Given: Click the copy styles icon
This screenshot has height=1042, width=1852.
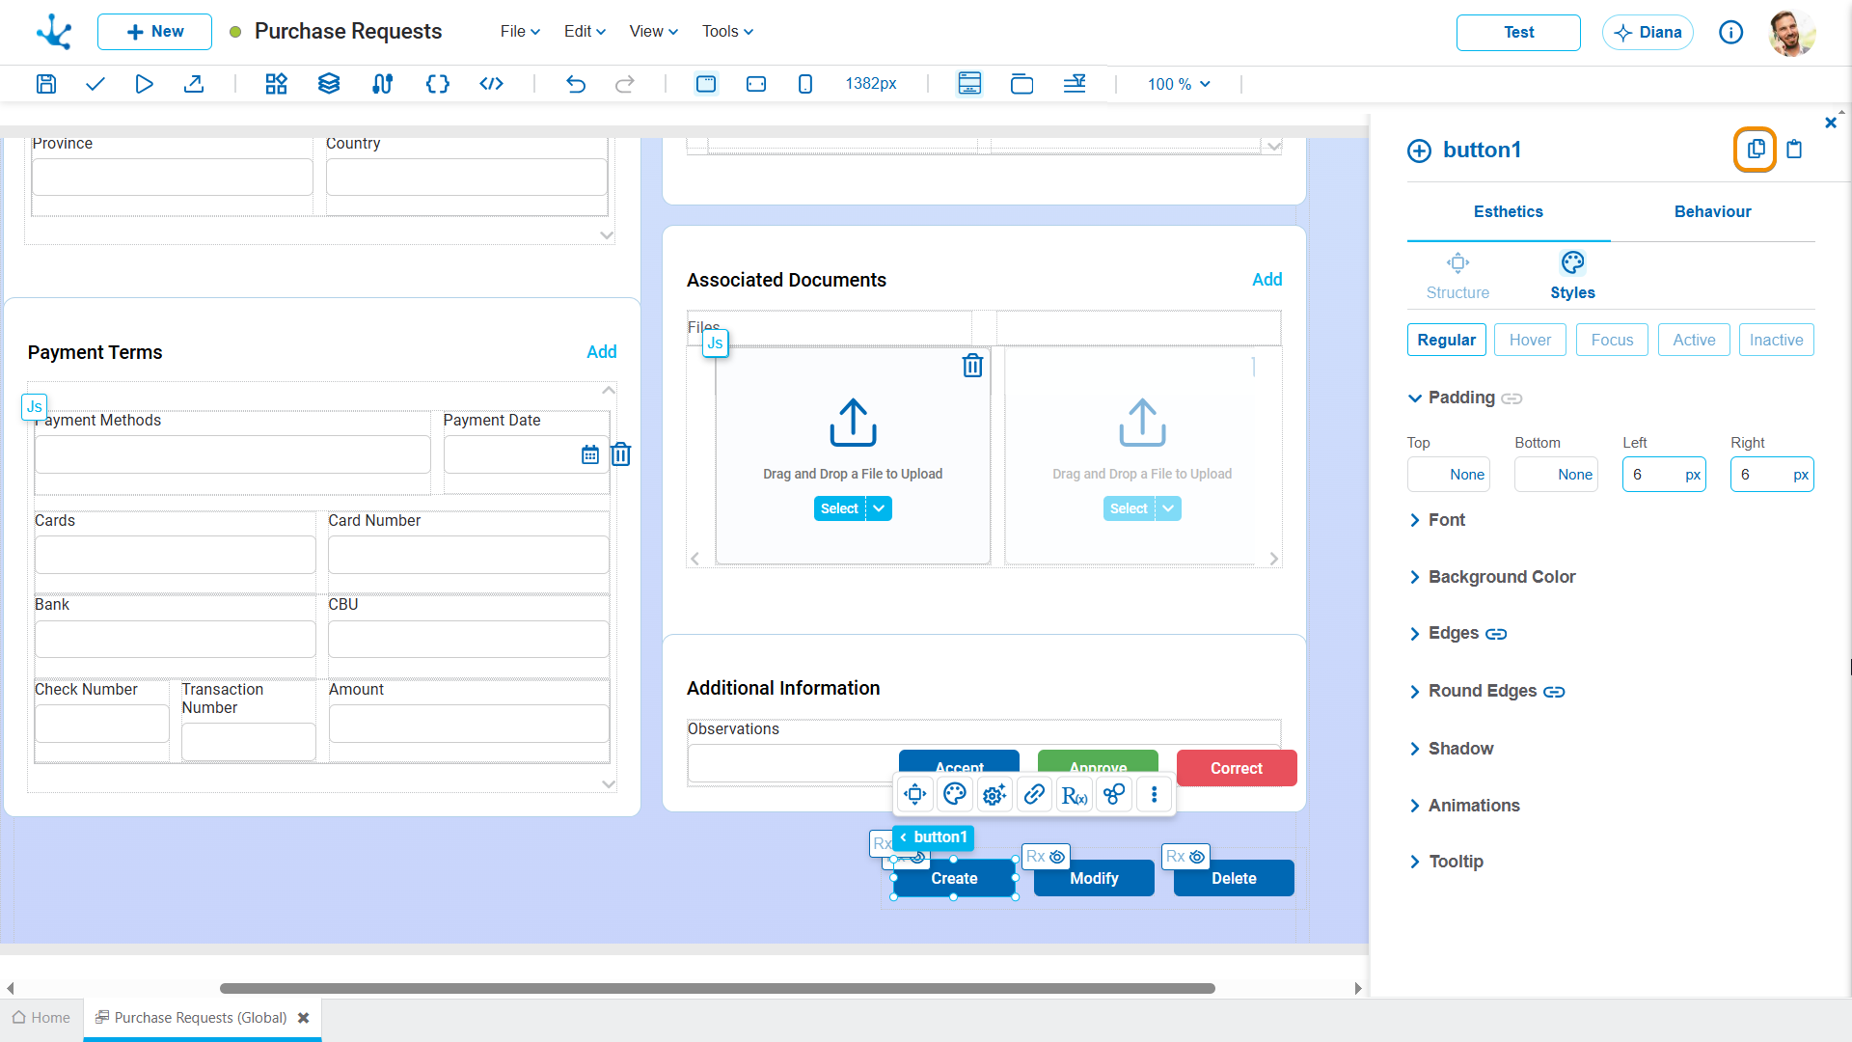Looking at the screenshot, I should tap(1756, 150).
